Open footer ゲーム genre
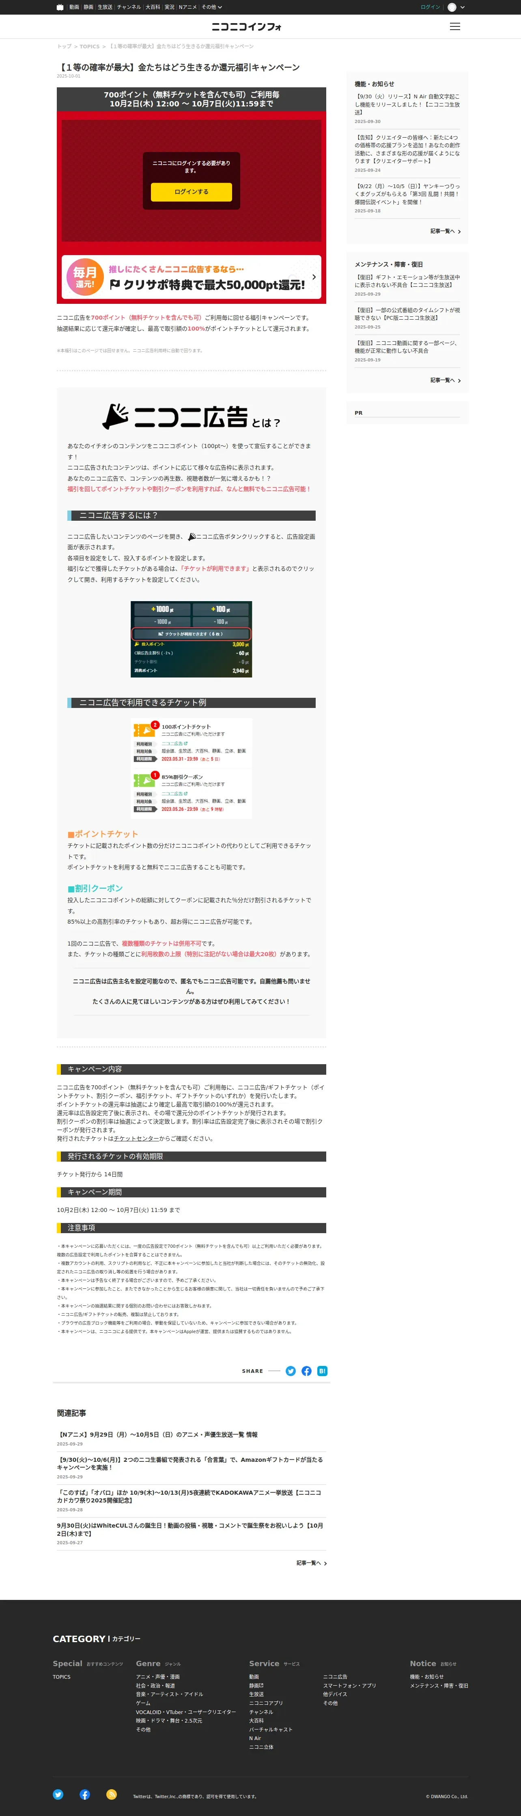521x1816 pixels. (143, 1703)
